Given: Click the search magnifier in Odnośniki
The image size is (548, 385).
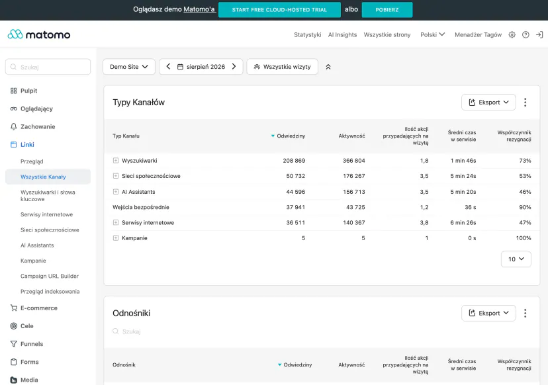Looking at the screenshot, I should click(116, 331).
